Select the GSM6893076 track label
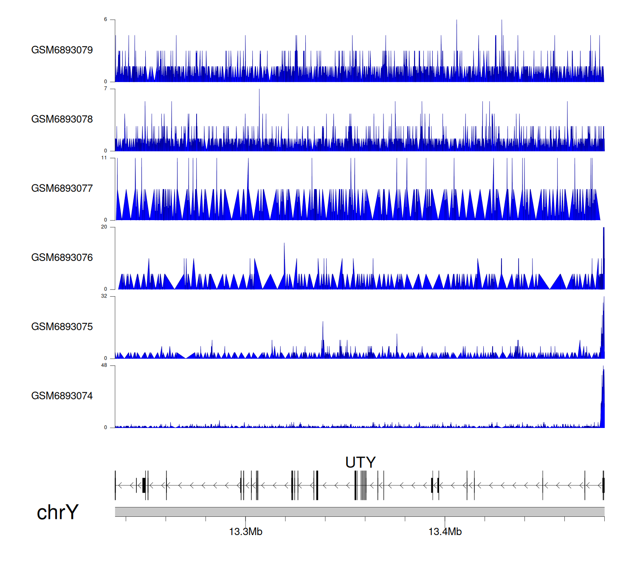This screenshot has height=561, width=637. click(x=62, y=258)
